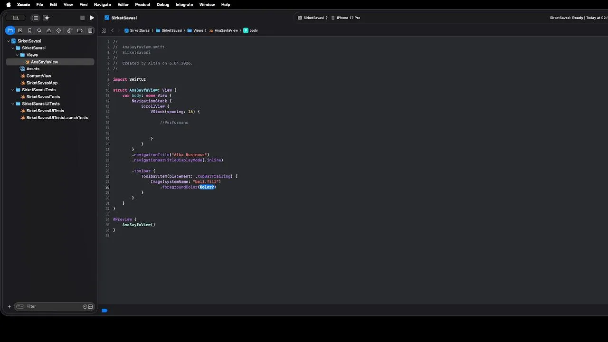
Task: Choose the iPhone 17 Pro run destination
Action: click(346, 18)
